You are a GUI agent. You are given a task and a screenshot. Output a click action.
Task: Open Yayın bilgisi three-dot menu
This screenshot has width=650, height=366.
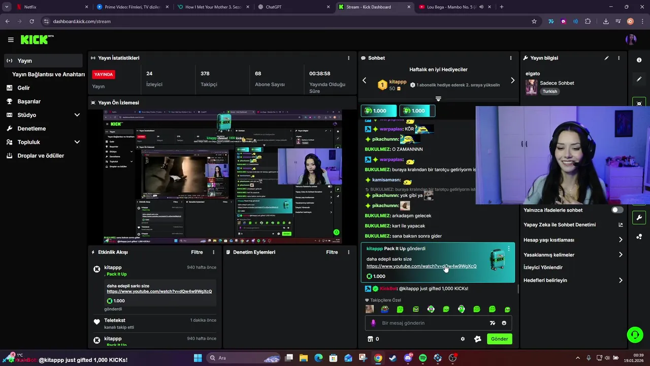tap(619, 58)
